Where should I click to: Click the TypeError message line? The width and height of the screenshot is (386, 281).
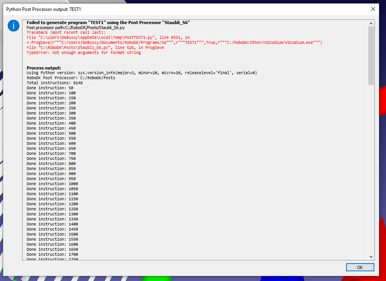pyautogui.click(x=83, y=53)
